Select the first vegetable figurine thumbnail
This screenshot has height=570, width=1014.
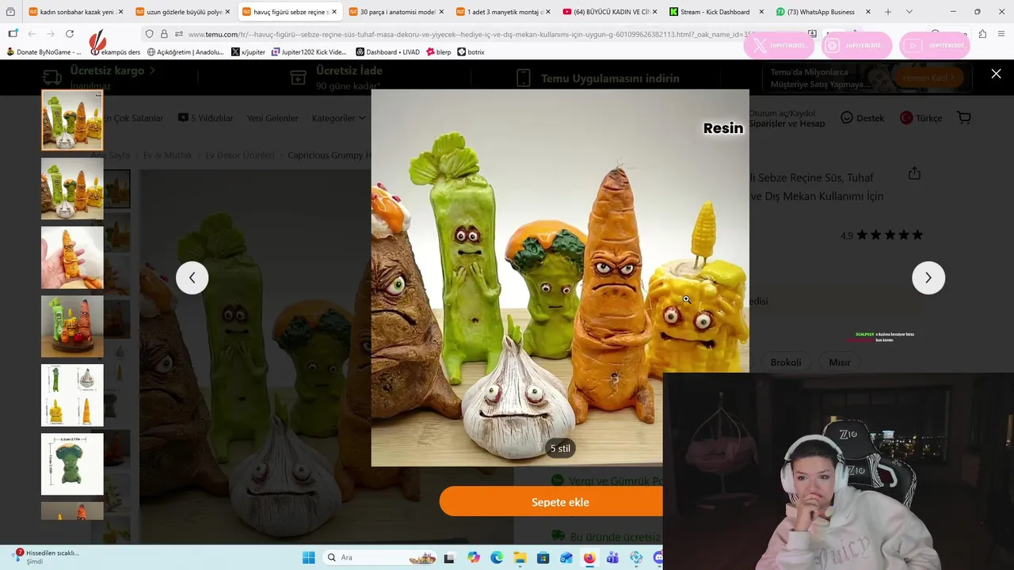[x=72, y=120]
